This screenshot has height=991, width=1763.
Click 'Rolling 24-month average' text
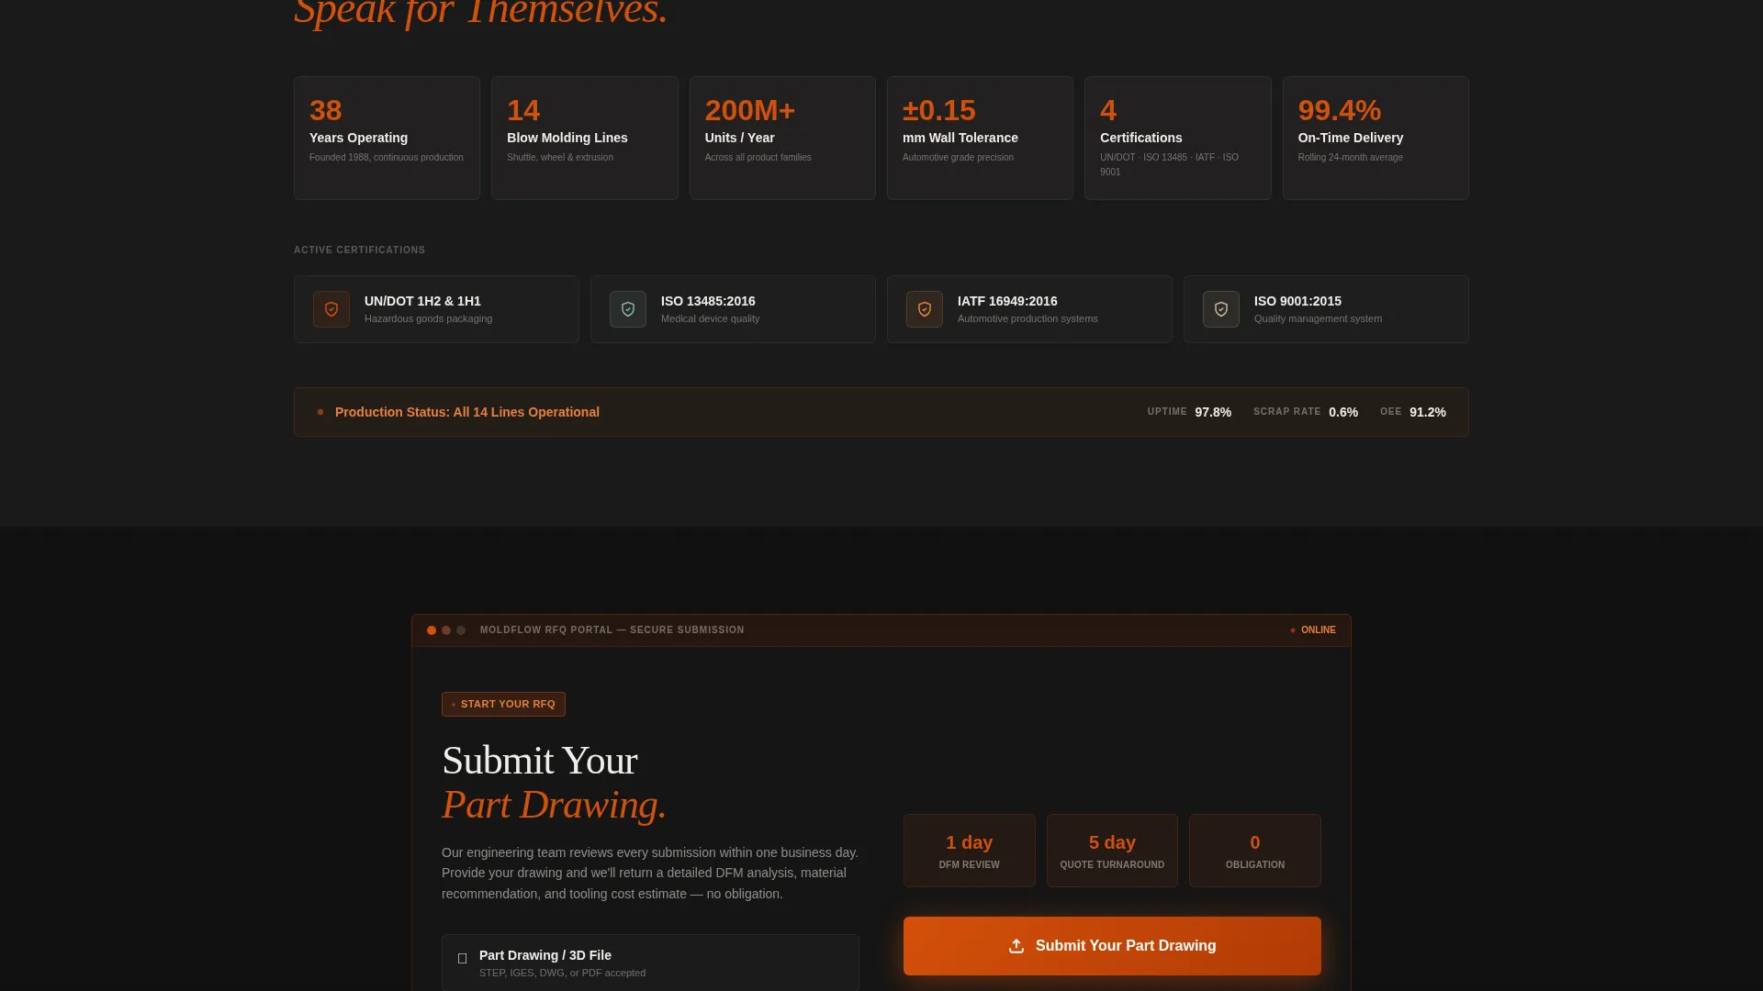[1350, 157]
